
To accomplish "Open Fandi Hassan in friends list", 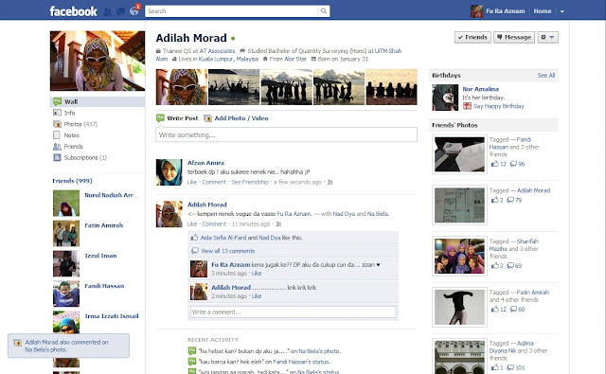I will click(x=104, y=286).
